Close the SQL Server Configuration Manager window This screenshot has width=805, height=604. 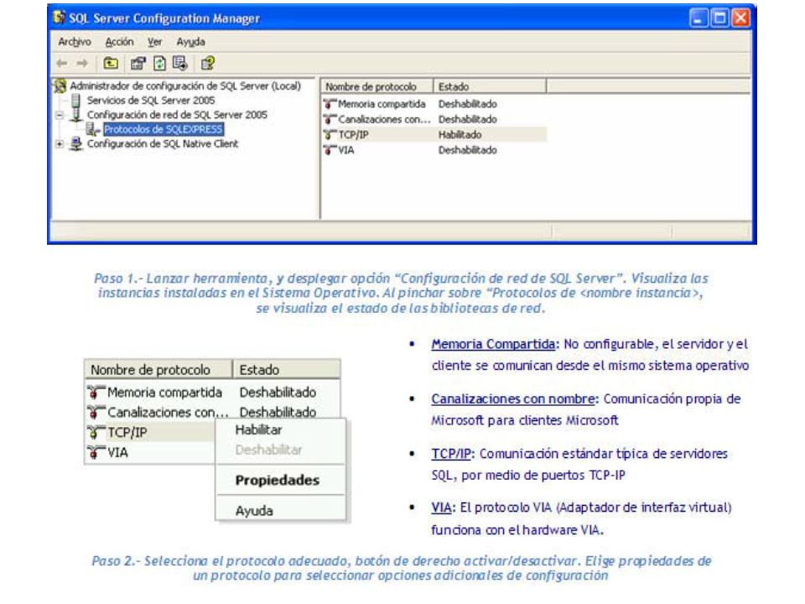pos(740,18)
